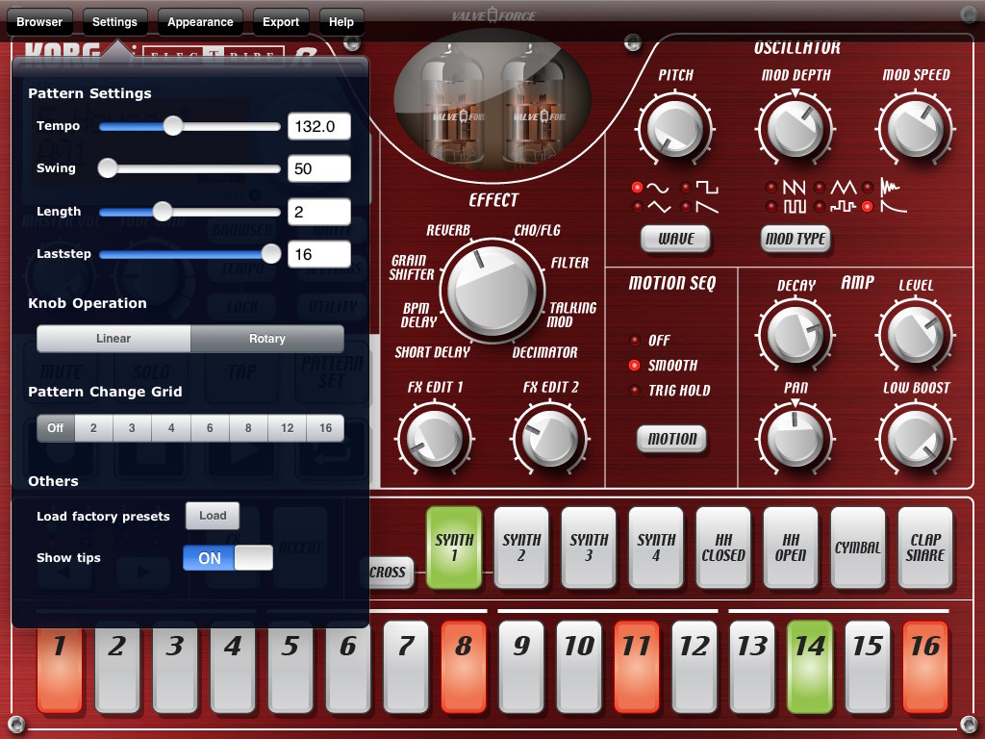Edit the Length value field
This screenshot has height=739, width=985.
(319, 212)
